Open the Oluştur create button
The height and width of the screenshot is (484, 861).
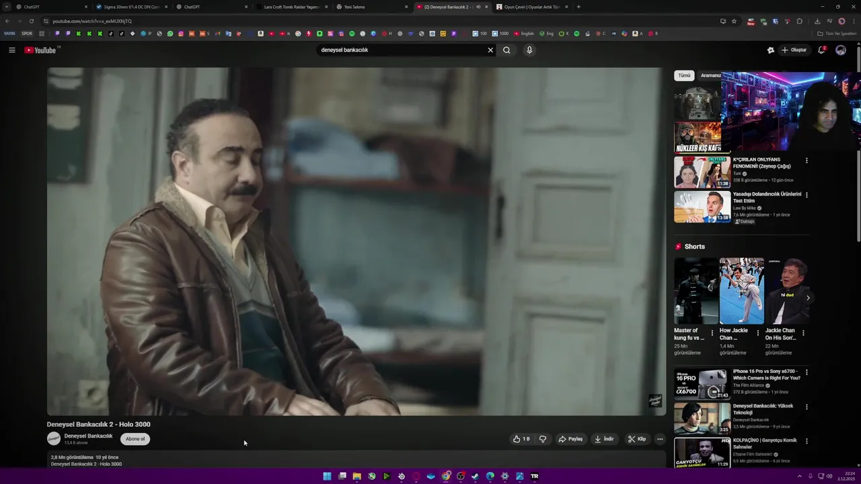point(794,50)
